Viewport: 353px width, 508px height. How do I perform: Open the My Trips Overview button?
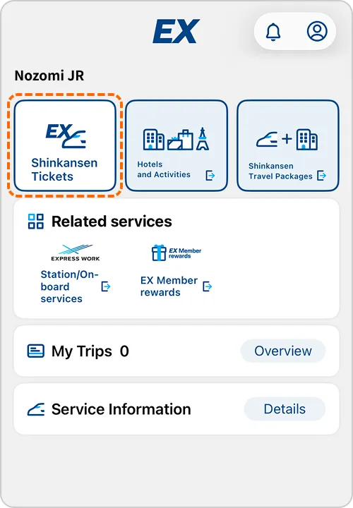pos(282,351)
